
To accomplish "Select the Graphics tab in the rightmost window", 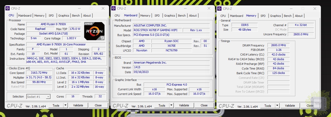I will (x=275, y=16).
